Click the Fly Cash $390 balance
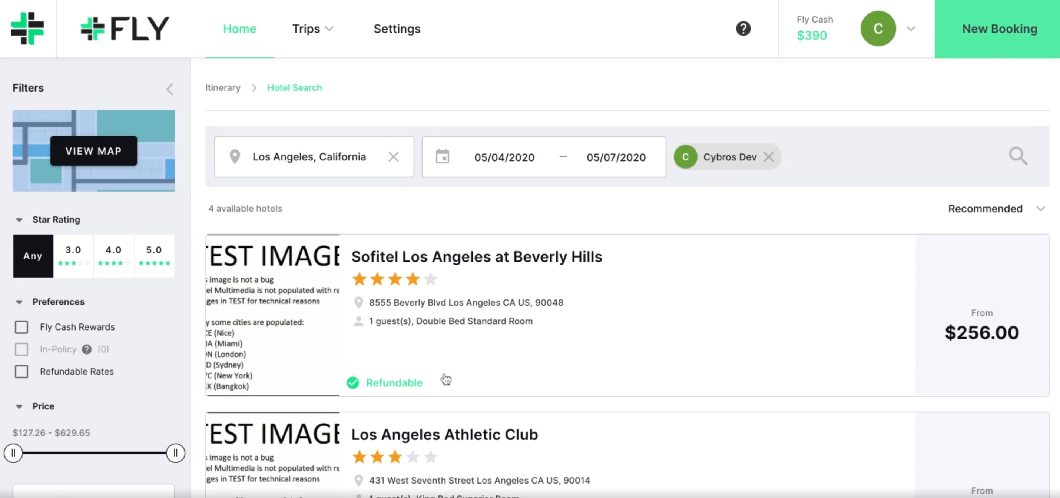The height and width of the screenshot is (498, 1060). tap(814, 29)
